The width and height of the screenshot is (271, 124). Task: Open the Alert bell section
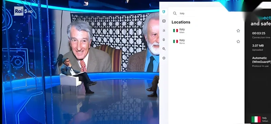[x=164, y=30]
